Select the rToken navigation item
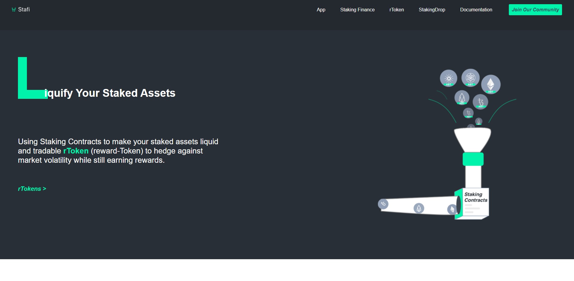 [396, 10]
